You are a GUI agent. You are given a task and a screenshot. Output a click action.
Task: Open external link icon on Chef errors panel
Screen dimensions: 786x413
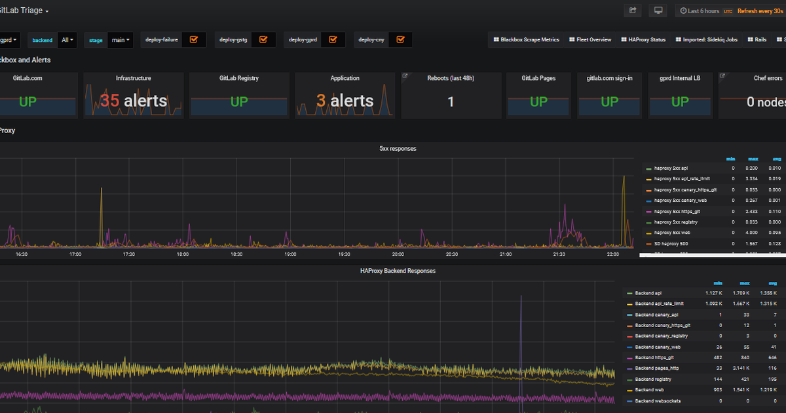click(x=722, y=76)
